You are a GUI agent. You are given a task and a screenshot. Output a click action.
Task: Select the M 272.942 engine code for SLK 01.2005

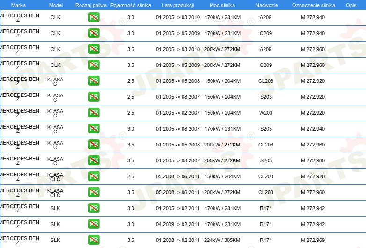[313, 208]
